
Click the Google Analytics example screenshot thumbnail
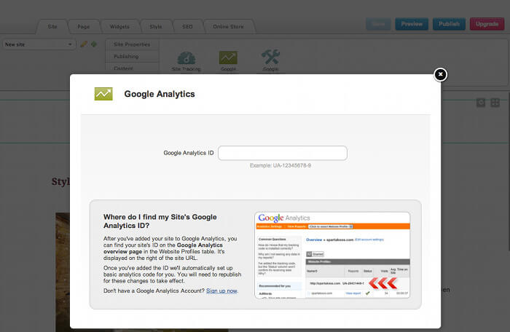(x=332, y=255)
